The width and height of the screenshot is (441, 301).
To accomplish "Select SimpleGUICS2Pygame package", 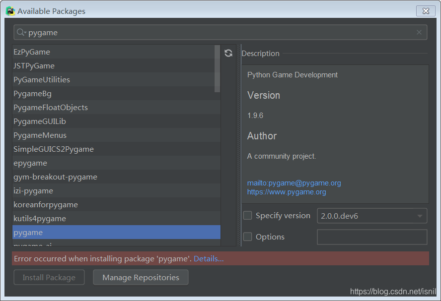I will click(116, 149).
